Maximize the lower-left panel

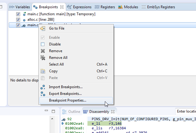[53, 111]
